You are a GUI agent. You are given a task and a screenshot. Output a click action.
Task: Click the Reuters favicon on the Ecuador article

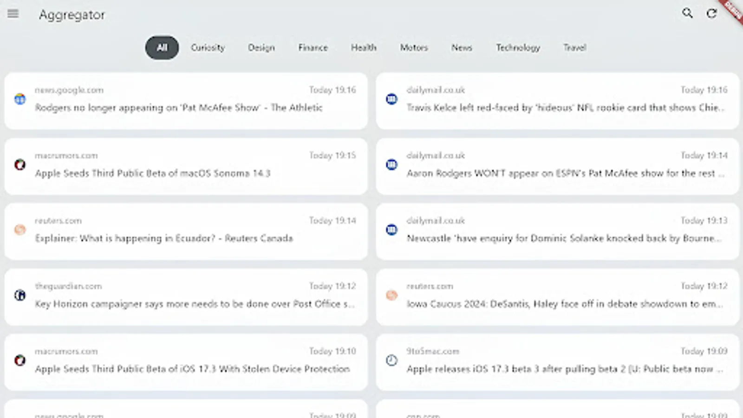coord(20,229)
